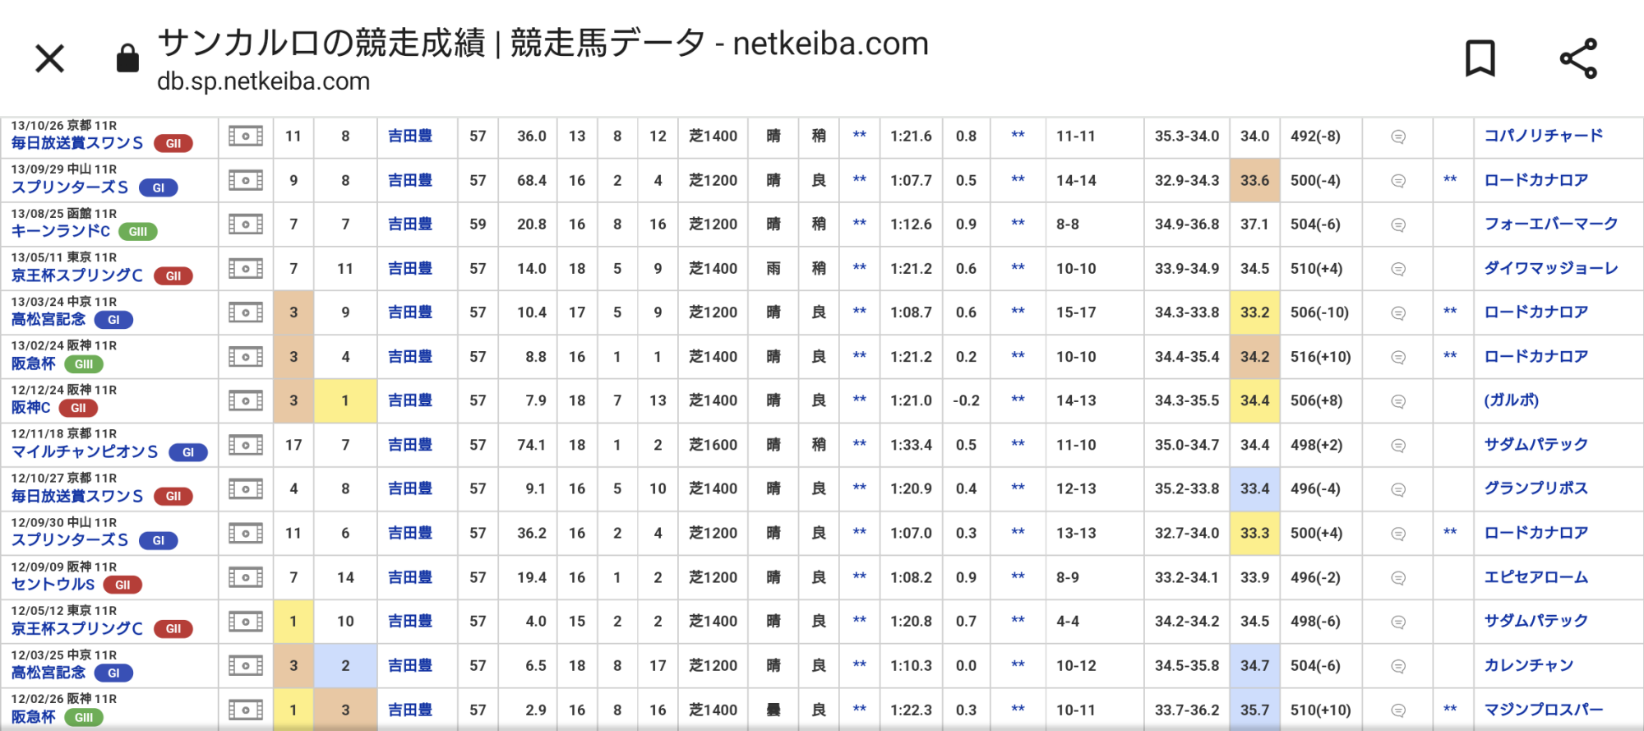
Task: Open the share icon in the top bar
Action: (x=1578, y=58)
